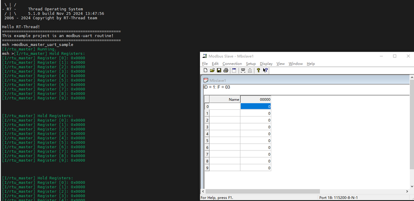The width and height of the screenshot is (414, 201).
Task: Click the '[I/rtu_master] Running.' terminal line
Action: click(x=29, y=49)
